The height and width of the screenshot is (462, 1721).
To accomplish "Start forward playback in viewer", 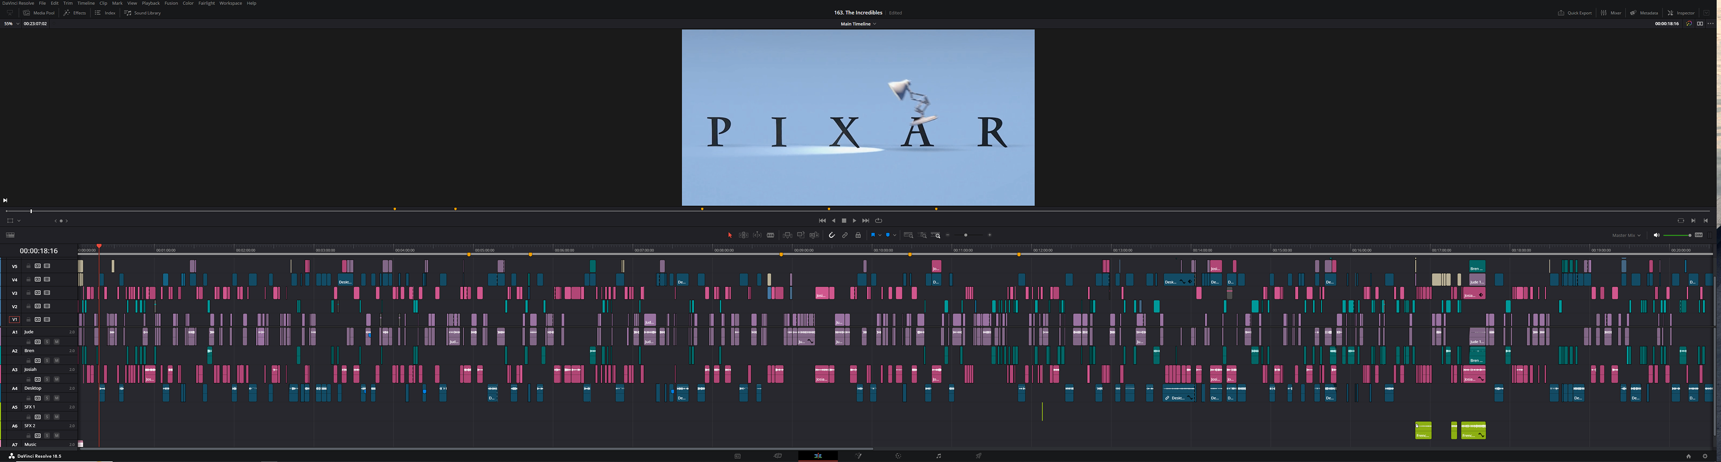I will click(855, 220).
